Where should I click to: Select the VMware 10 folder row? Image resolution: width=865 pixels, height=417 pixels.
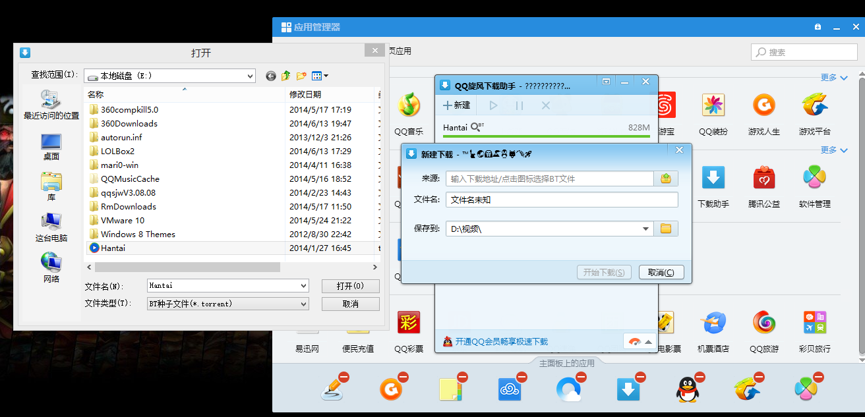(232, 220)
